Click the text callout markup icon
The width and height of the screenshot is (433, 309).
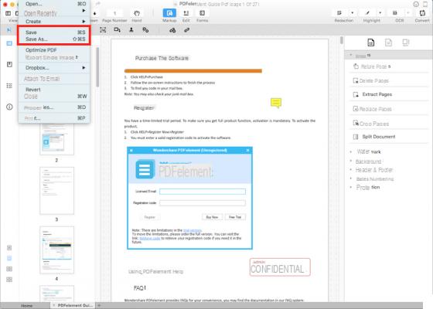tap(117, 30)
